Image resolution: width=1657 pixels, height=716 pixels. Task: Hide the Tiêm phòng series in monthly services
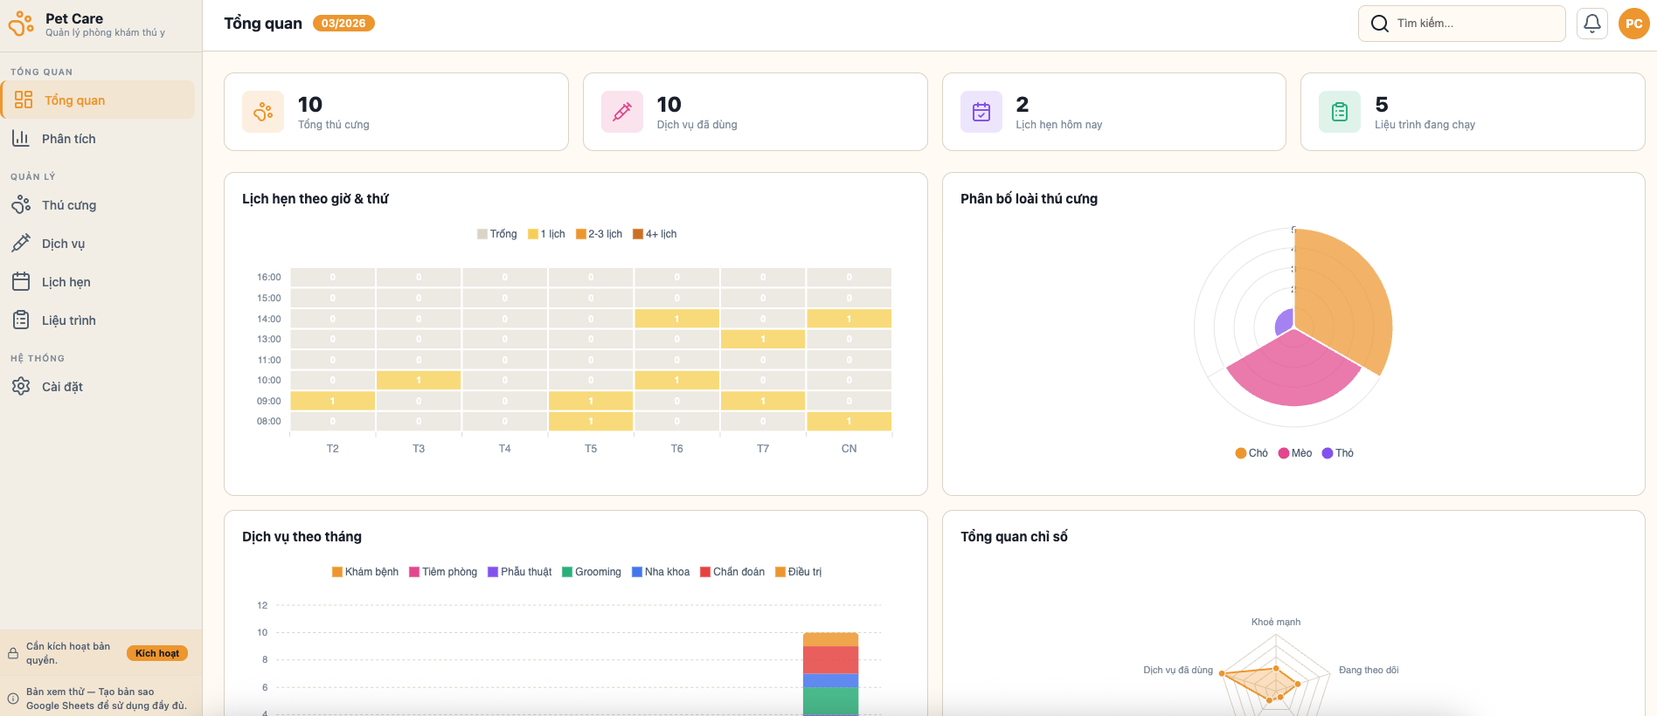point(443,572)
